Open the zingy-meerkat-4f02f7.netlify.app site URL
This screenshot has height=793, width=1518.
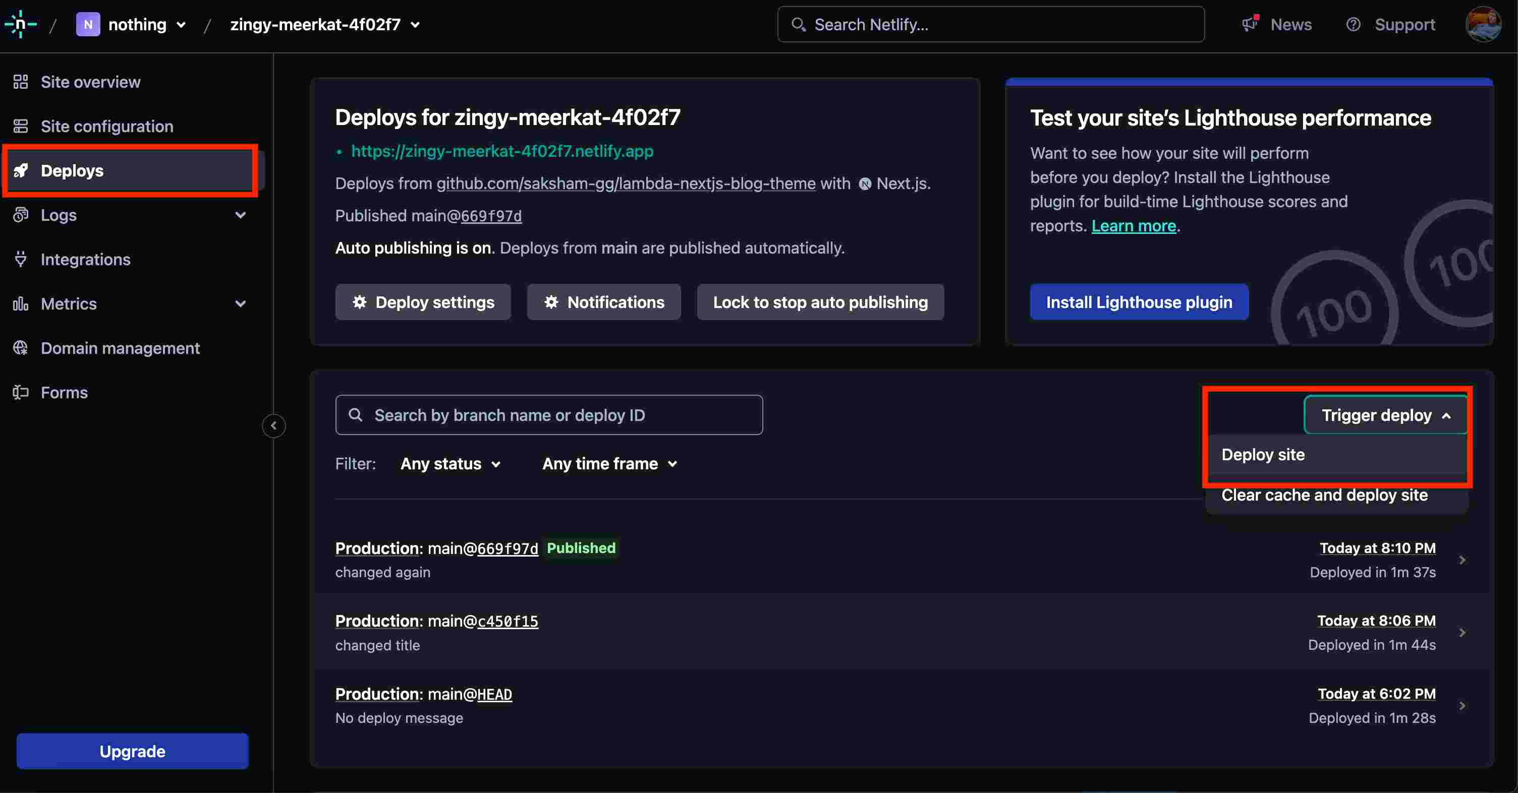502,151
